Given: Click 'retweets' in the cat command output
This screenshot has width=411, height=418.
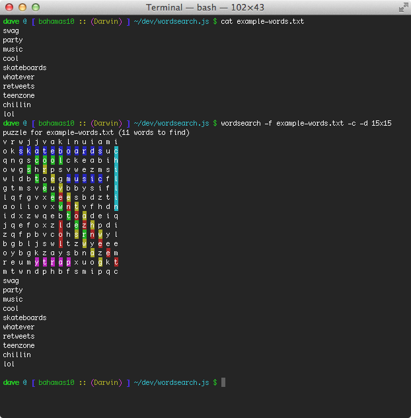Looking at the screenshot, I should click(x=19, y=86).
